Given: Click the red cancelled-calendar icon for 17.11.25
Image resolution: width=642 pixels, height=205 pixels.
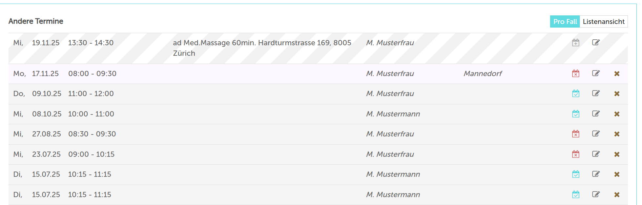Looking at the screenshot, I should 575,73.
